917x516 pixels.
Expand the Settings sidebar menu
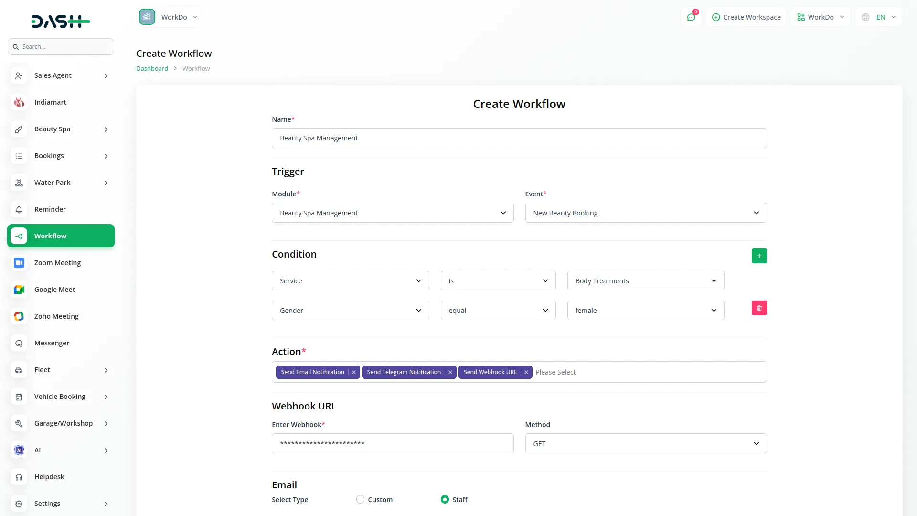point(61,504)
